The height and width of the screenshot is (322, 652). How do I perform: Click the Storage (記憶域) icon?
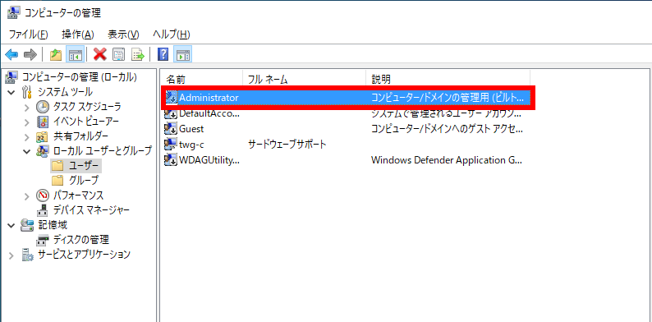click(x=27, y=225)
